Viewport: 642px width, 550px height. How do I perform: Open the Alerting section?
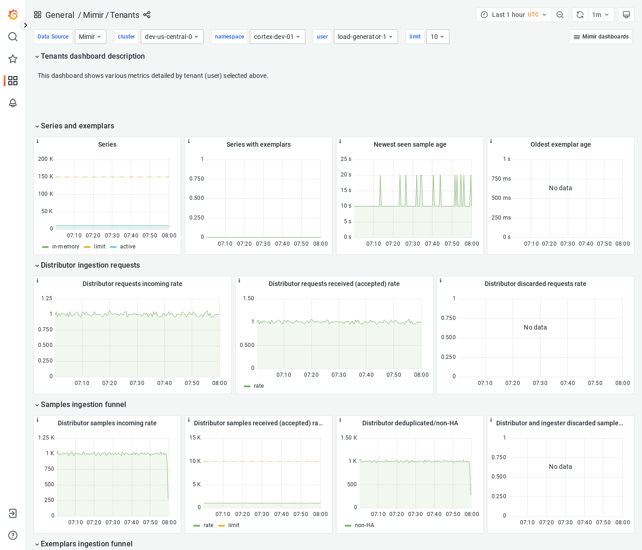click(x=12, y=103)
